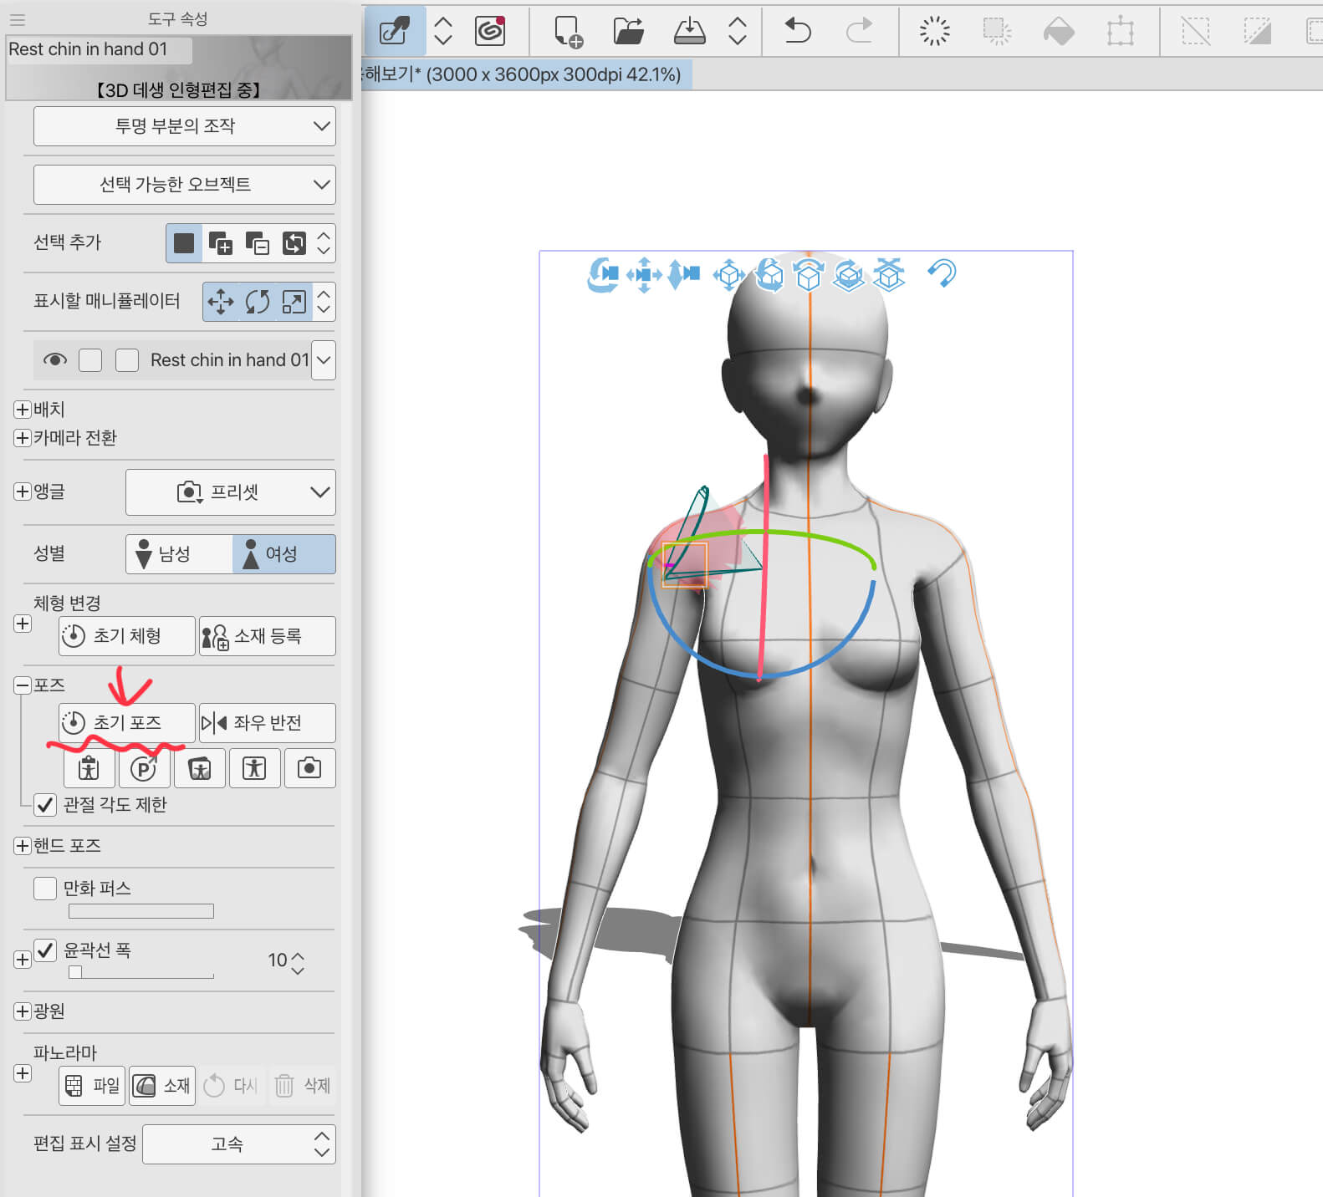This screenshot has width=1323, height=1197.
Task: Select camera zoom manipulator above the model
Action: pyautogui.click(x=683, y=274)
